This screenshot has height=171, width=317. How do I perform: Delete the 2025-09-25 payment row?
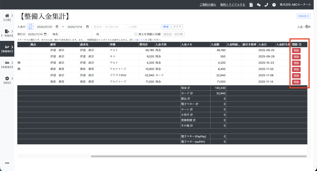[x=296, y=50]
